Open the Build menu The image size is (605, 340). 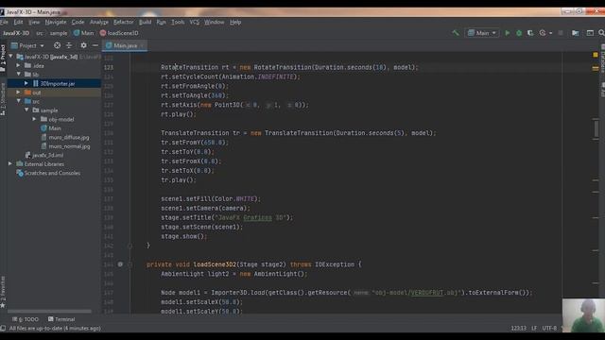coord(145,22)
